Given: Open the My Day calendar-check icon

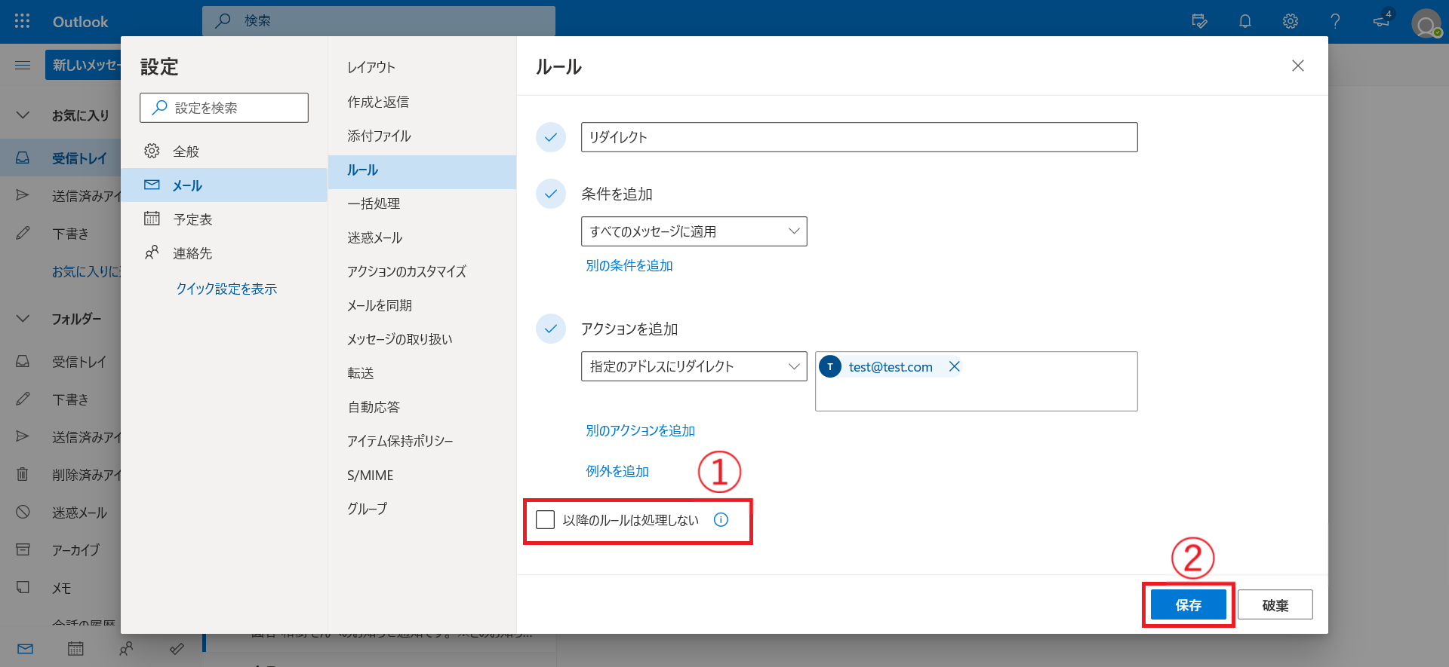Looking at the screenshot, I should [1199, 21].
